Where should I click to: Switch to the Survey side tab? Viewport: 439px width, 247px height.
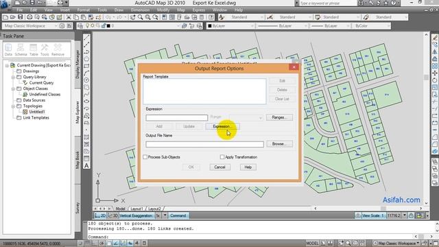pyautogui.click(x=78, y=208)
